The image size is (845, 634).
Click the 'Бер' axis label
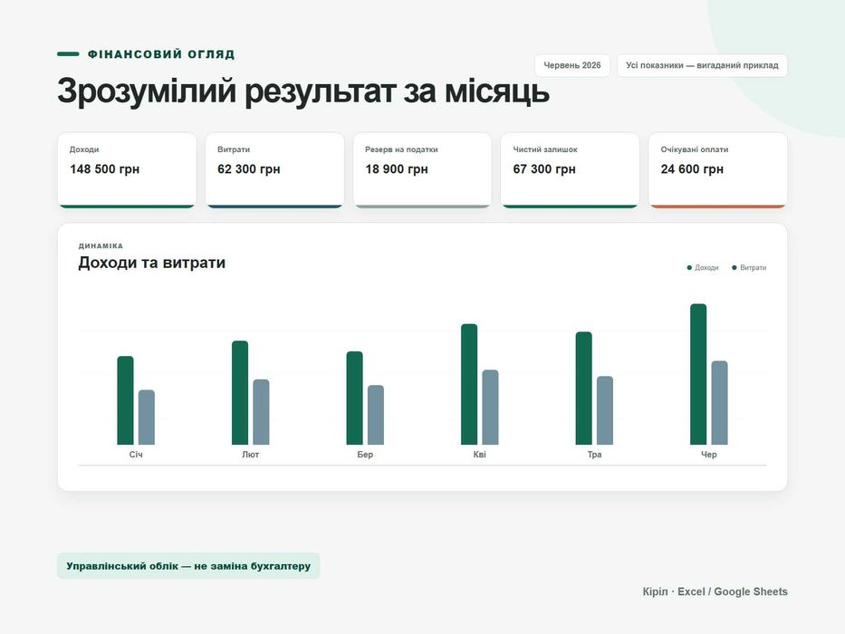coord(365,455)
